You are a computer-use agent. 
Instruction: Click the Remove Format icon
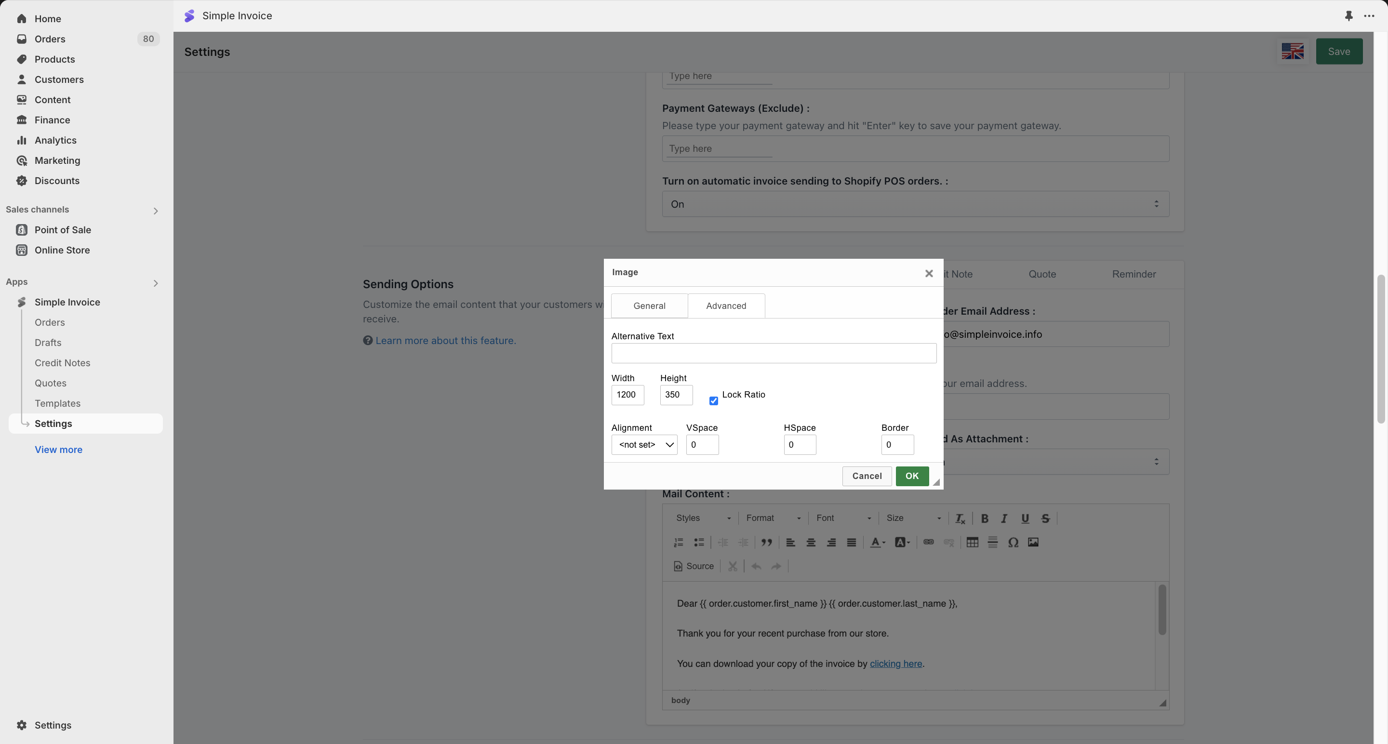[960, 518]
